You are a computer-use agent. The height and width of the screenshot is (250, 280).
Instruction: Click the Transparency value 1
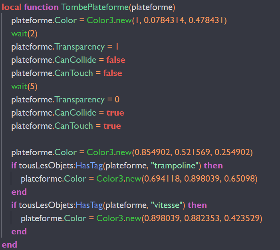pyautogui.click(x=117, y=47)
